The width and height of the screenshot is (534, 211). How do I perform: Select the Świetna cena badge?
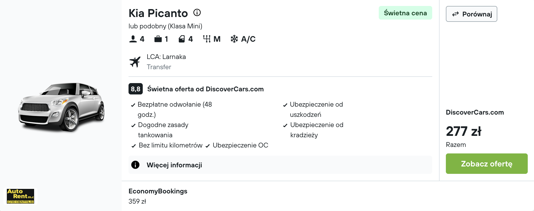[x=405, y=13]
